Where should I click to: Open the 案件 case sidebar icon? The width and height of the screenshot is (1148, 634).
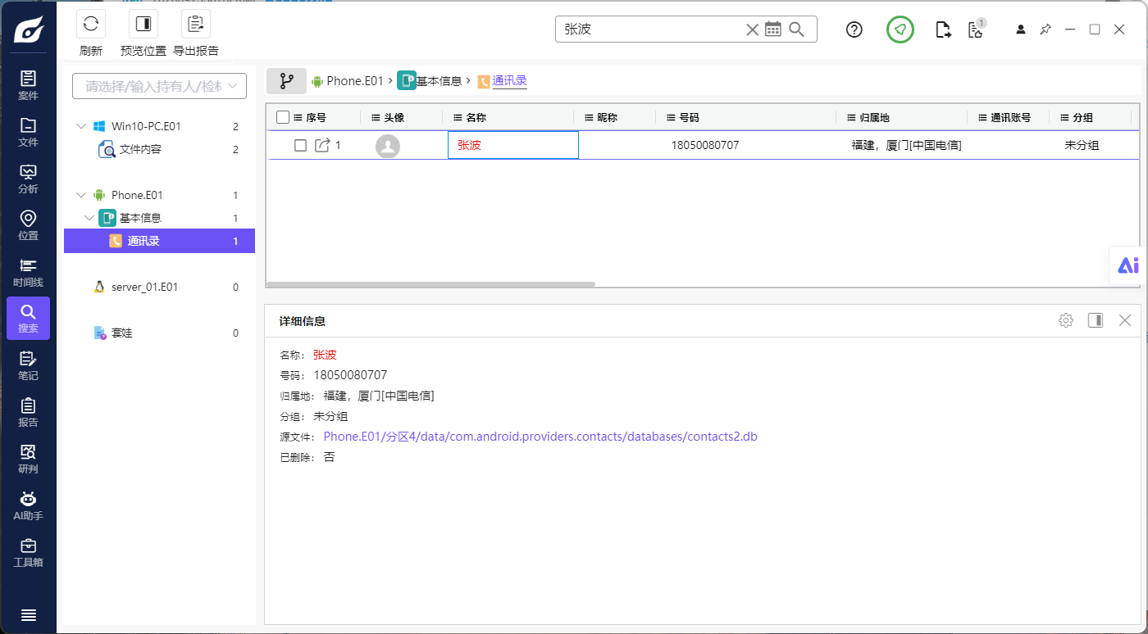click(28, 85)
